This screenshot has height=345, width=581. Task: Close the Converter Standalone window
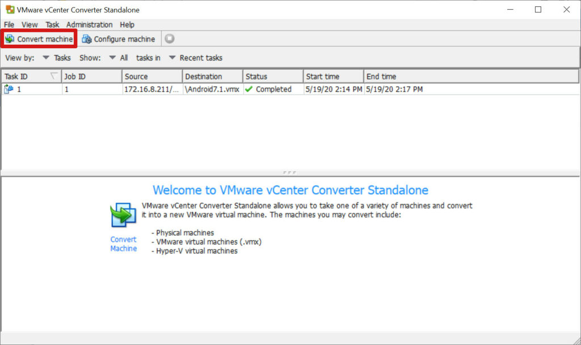(x=567, y=10)
